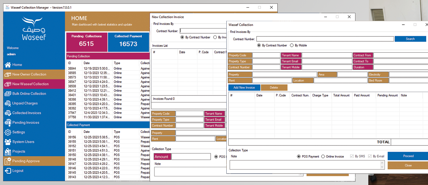428x185 pixels.
Task: Click the Pending Approve checklist icon
Action: (x=7, y=161)
